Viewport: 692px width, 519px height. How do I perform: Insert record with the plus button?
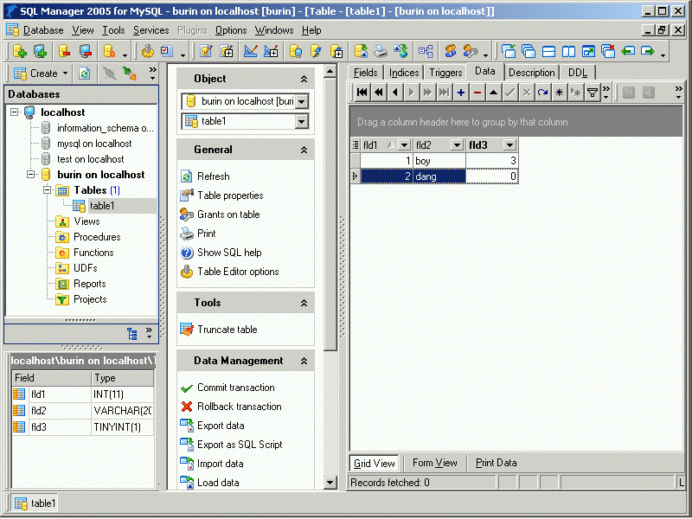pyautogui.click(x=461, y=93)
